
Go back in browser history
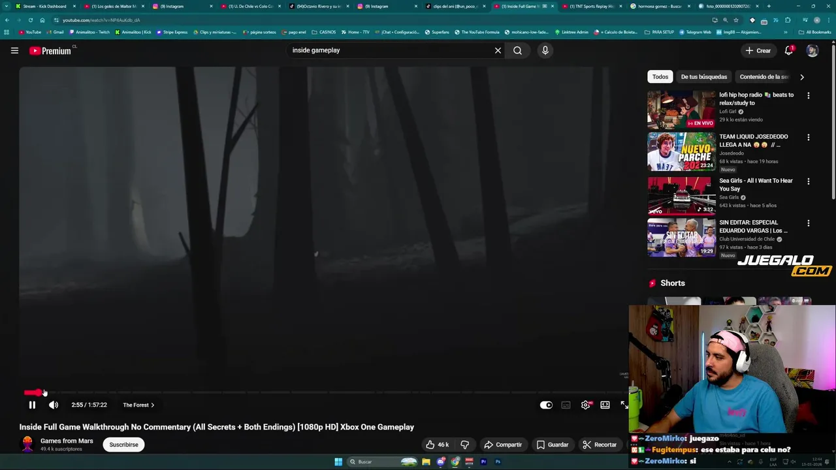click(7, 20)
